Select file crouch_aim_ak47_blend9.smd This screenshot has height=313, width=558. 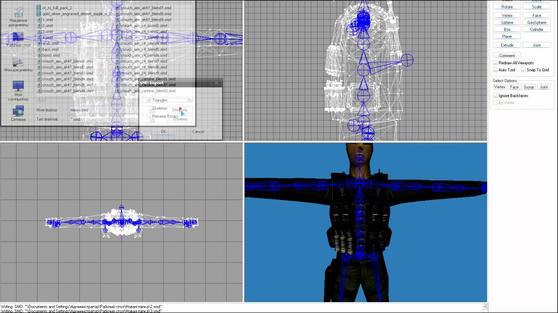tap(146, 20)
